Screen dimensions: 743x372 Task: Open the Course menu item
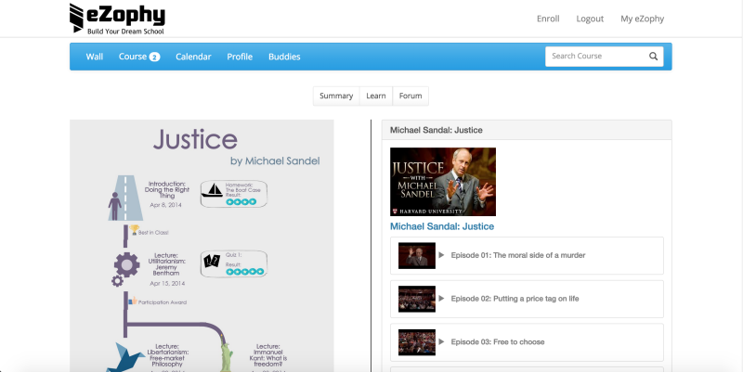tap(133, 57)
